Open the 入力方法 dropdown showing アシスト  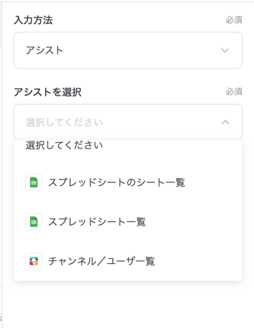click(128, 50)
